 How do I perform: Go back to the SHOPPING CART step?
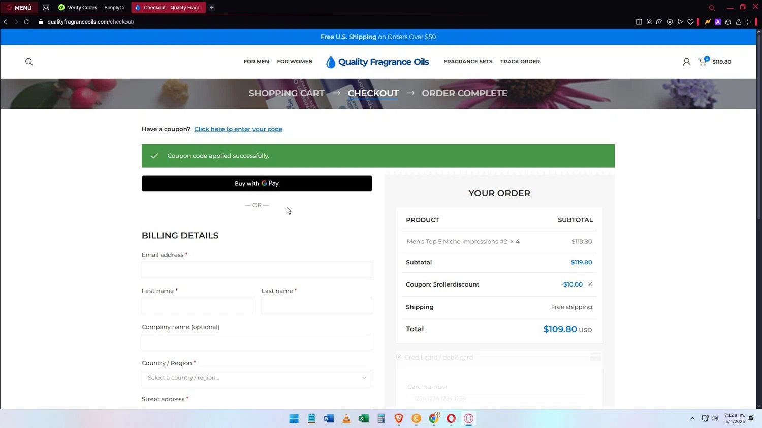[x=286, y=93]
